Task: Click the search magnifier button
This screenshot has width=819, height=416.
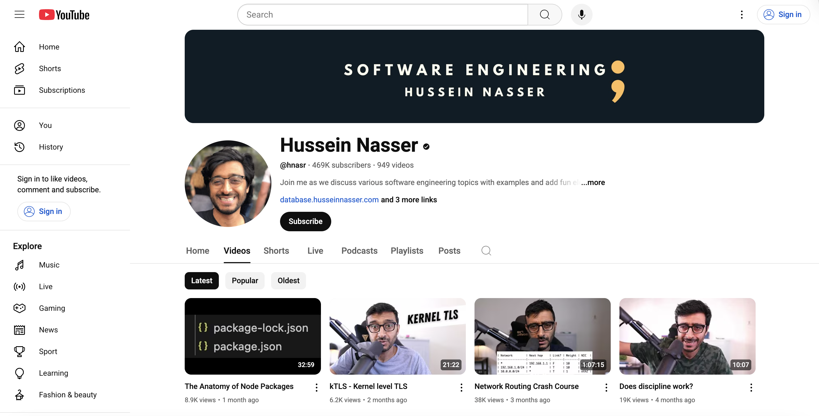Action: 544,15
